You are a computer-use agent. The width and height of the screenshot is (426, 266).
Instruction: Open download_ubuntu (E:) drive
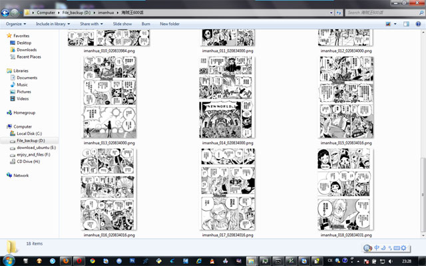click(x=36, y=148)
